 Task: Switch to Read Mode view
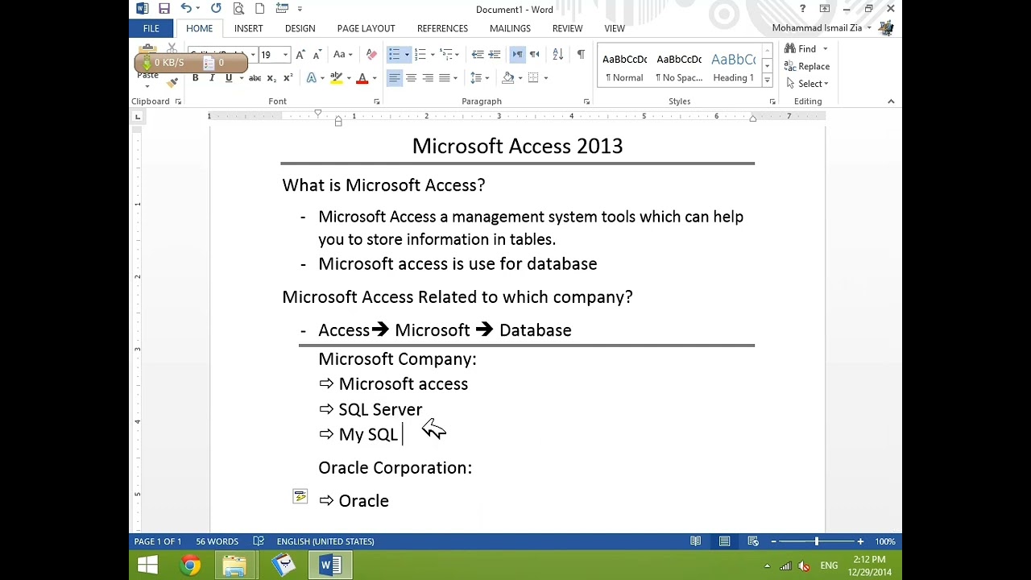(x=696, y=541)
